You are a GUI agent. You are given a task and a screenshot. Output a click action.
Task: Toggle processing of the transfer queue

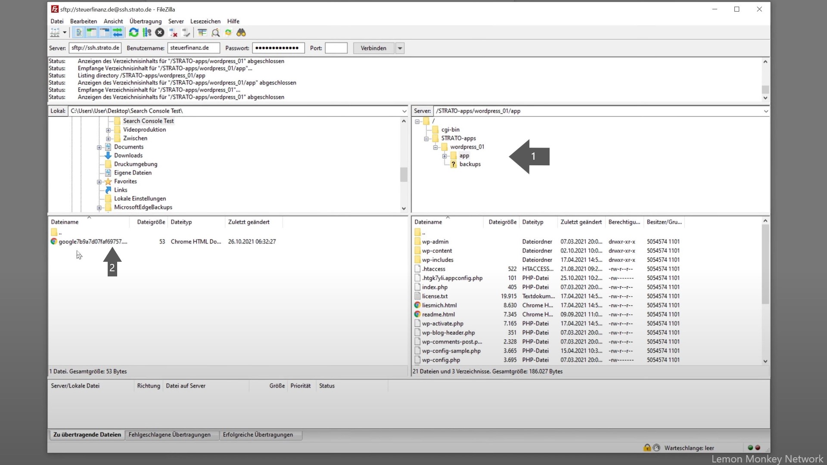click(147, 32)
